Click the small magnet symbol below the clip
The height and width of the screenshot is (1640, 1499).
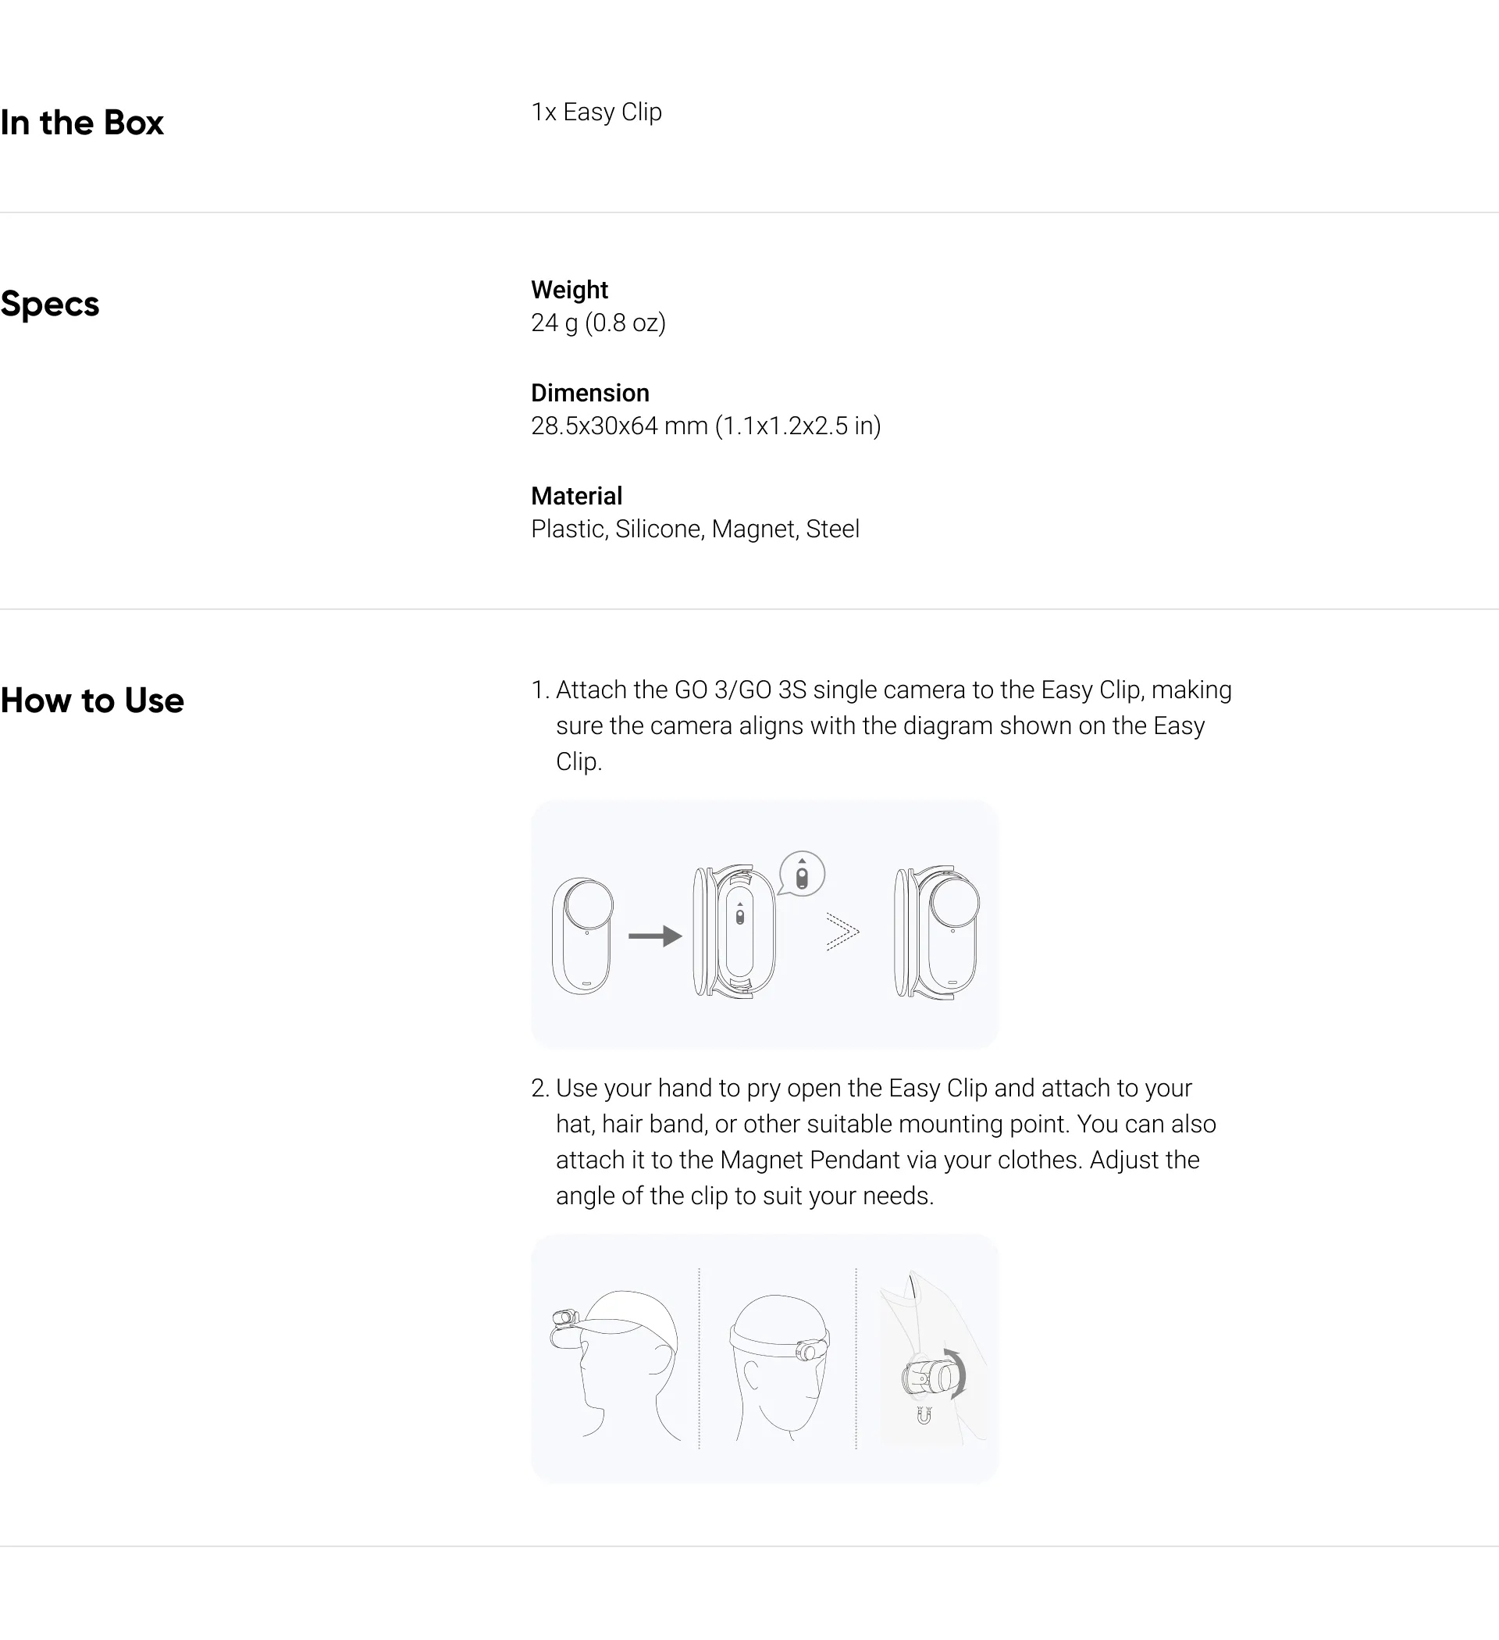click(924, 1415)
